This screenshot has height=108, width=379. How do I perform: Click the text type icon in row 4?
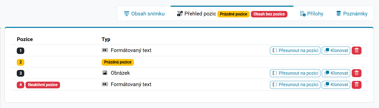pos(105,84)
